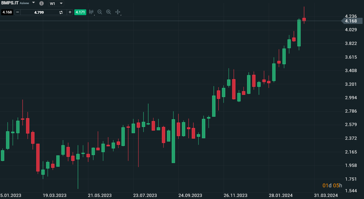The width and height of the screenshot is (364, 199).
Task: Click the 19.03.2023 date on time axis
Action: click(x=54, y=195)
